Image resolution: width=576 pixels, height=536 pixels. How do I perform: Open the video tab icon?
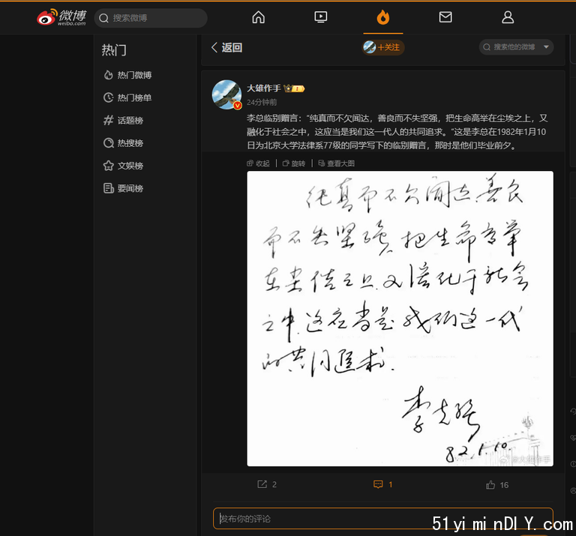click(321, 17)
